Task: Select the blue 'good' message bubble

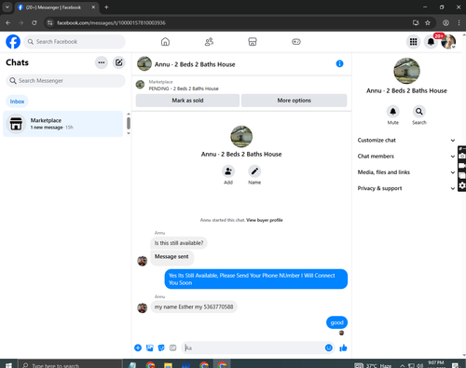Action: (x=336, y=322)
